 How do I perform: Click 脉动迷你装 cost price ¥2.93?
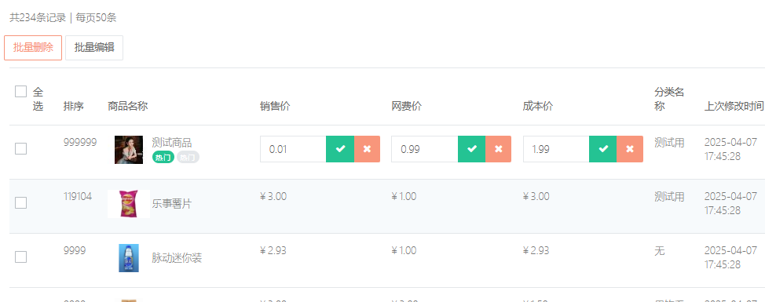(x=536, y=250)
